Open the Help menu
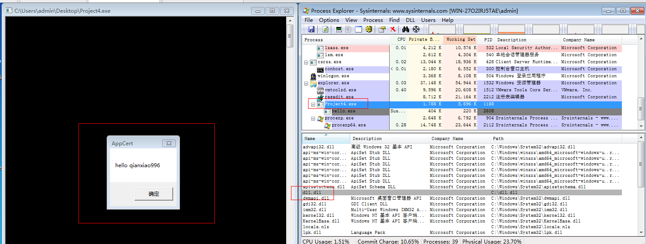Screen dimensions: 646x244 447,20
